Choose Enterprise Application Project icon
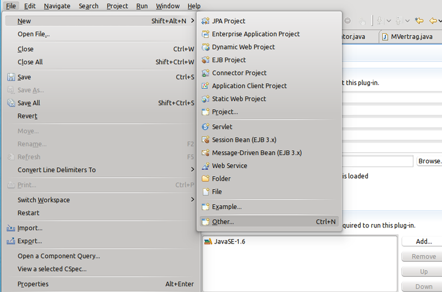This screenshot has height=292, width=442. pos(206,34)
